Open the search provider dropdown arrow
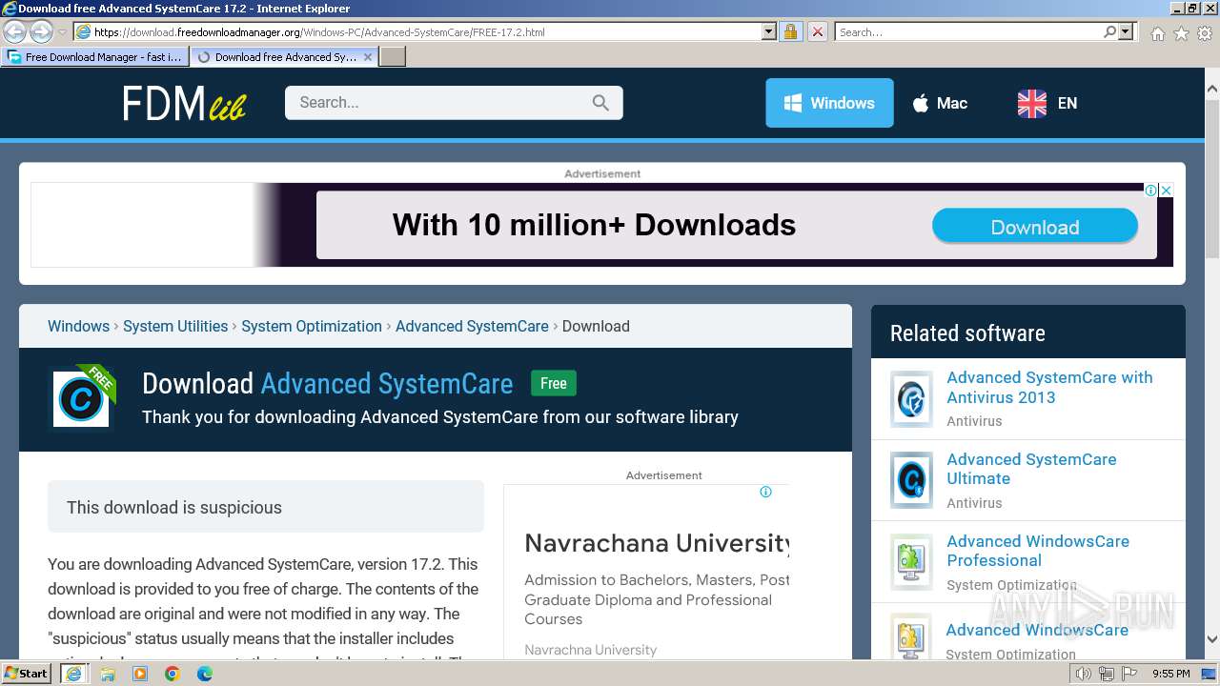Screen dimensions: 1220x686 [1126, 31]
